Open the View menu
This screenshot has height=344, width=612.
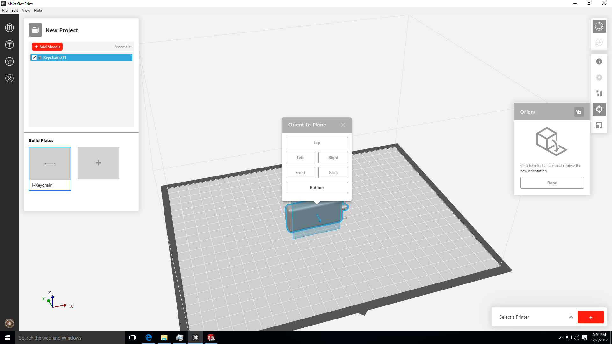click(x=26, y=10)
